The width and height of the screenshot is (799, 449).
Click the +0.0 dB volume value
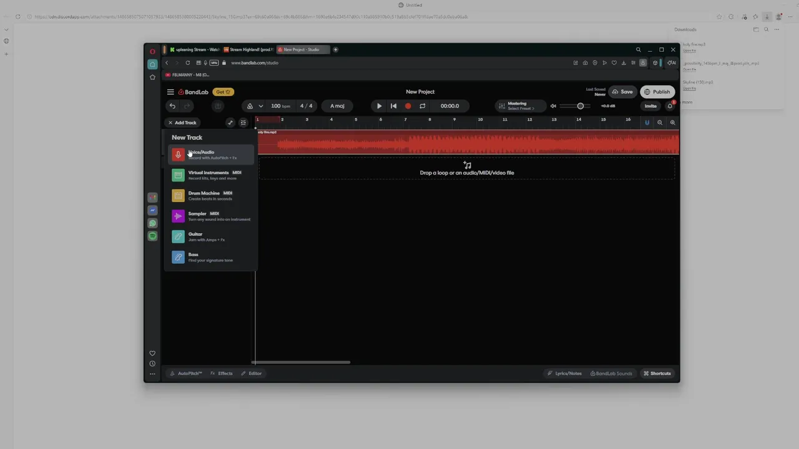click(x=608, y=106)
